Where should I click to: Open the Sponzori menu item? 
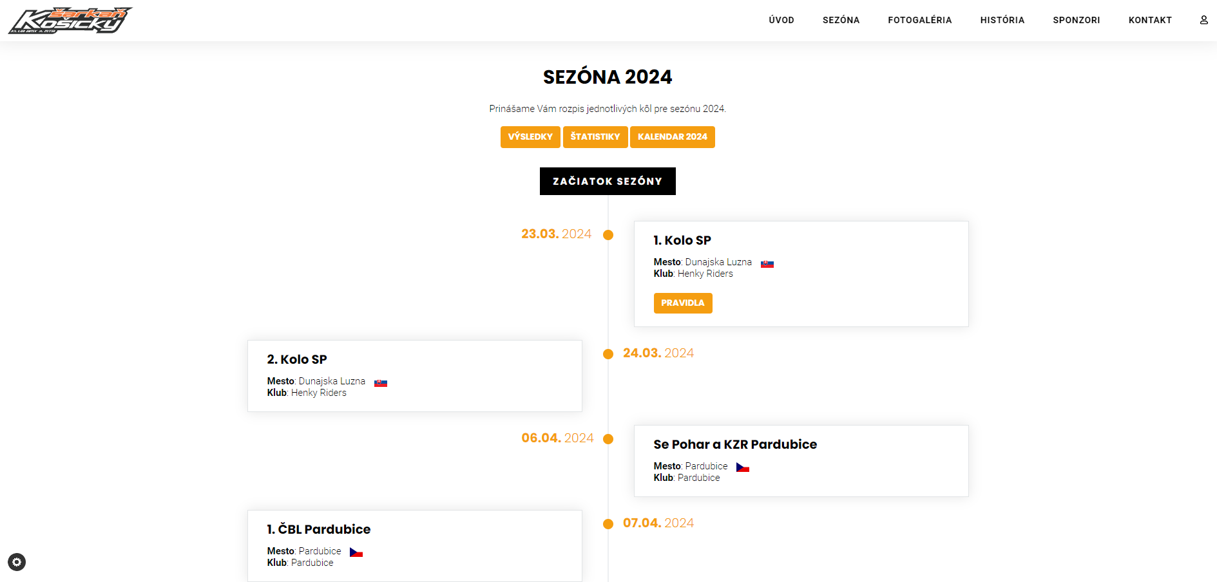(x=1076, y=20)
